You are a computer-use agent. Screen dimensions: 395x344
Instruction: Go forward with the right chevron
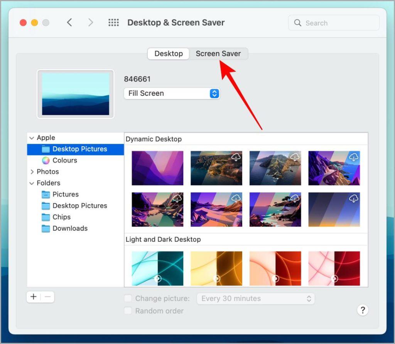90,22
